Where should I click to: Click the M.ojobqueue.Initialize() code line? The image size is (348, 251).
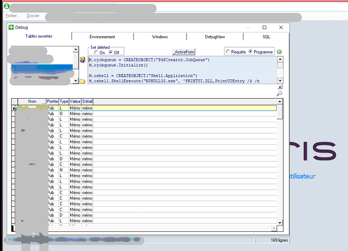click(x=119, y=65)
